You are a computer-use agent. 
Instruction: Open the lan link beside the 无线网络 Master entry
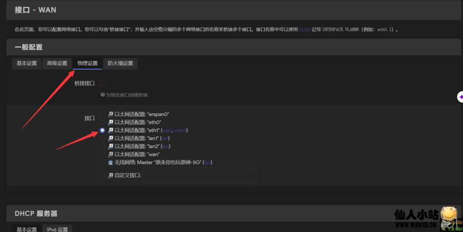[x=208, y=162]
